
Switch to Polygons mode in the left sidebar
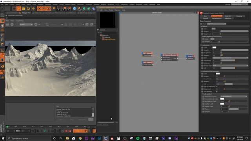tap(2, 44)
